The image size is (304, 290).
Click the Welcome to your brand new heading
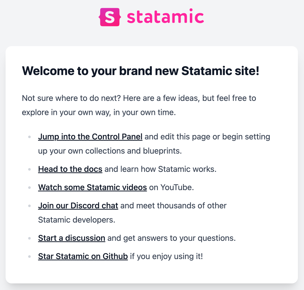pos(141,71)
